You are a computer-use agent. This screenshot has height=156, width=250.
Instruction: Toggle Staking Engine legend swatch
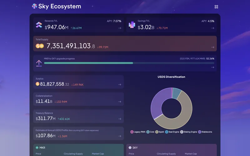point(182,132)
